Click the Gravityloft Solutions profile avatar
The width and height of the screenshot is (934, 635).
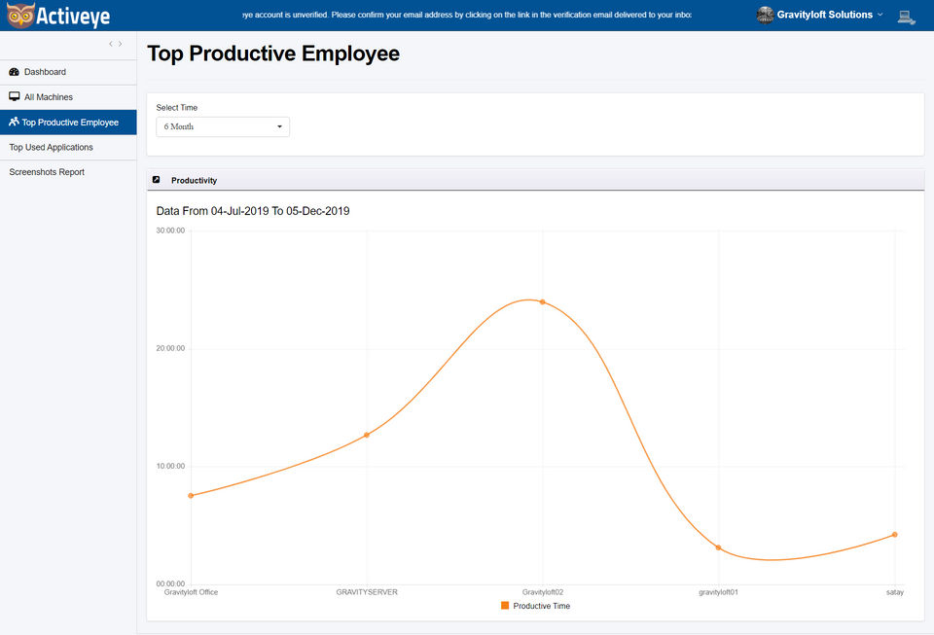click(x=765, y=15)
